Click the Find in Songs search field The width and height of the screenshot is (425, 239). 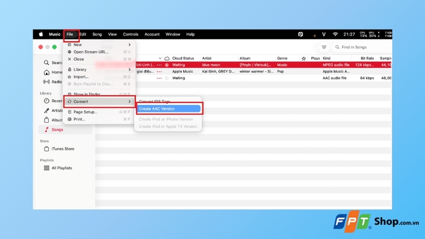362,47
